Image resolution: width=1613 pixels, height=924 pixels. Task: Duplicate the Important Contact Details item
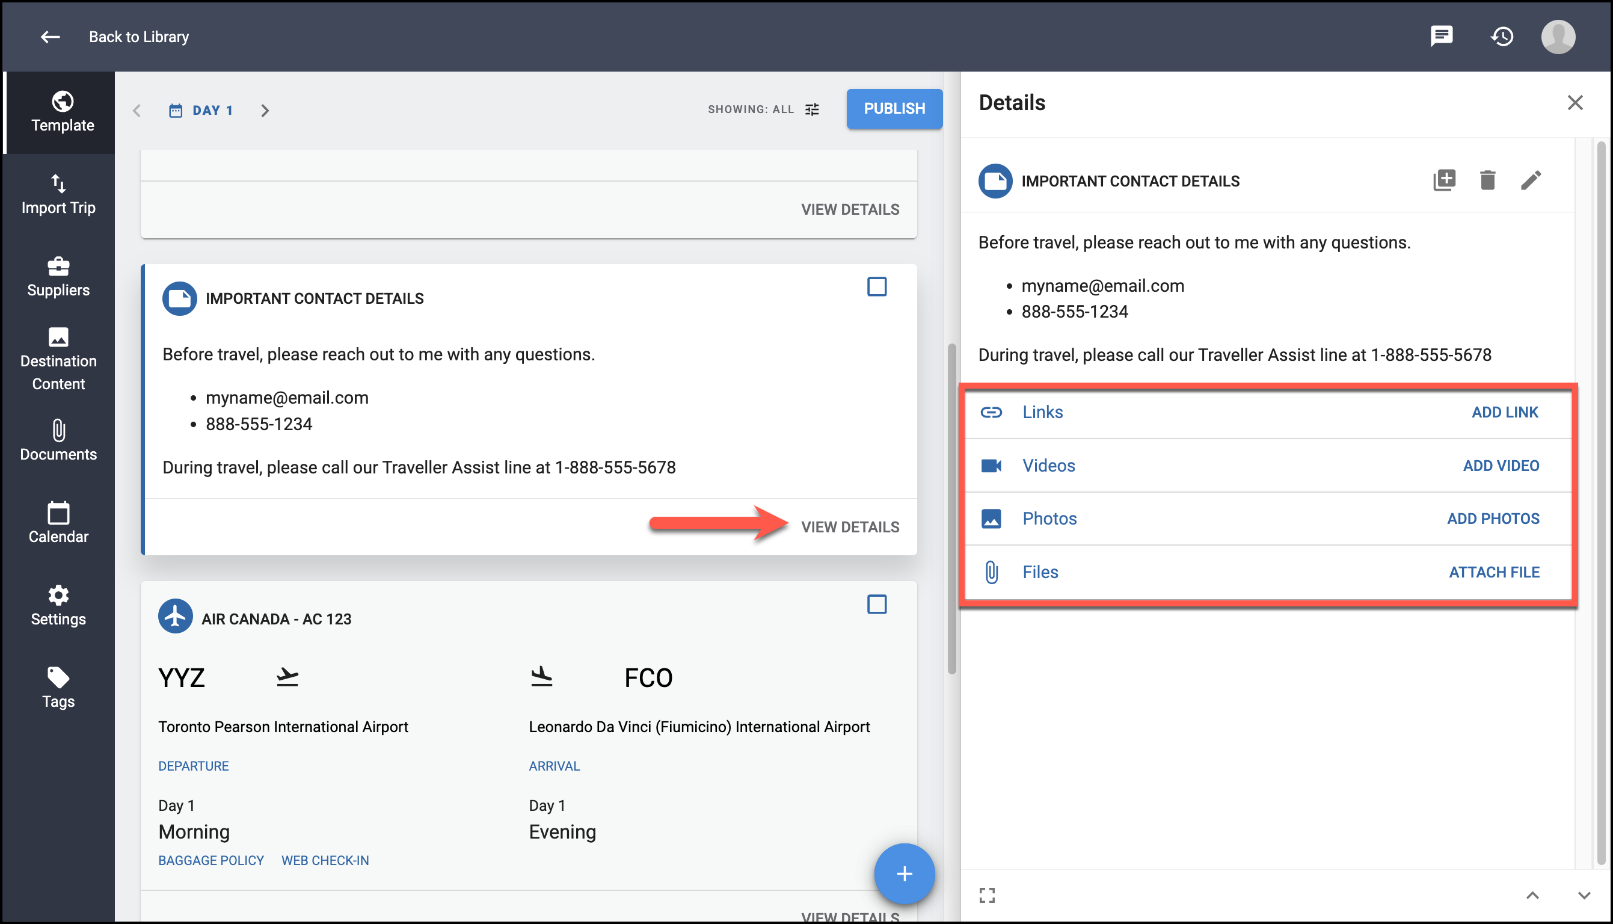pyautogui.click(x=1443, y=180)
